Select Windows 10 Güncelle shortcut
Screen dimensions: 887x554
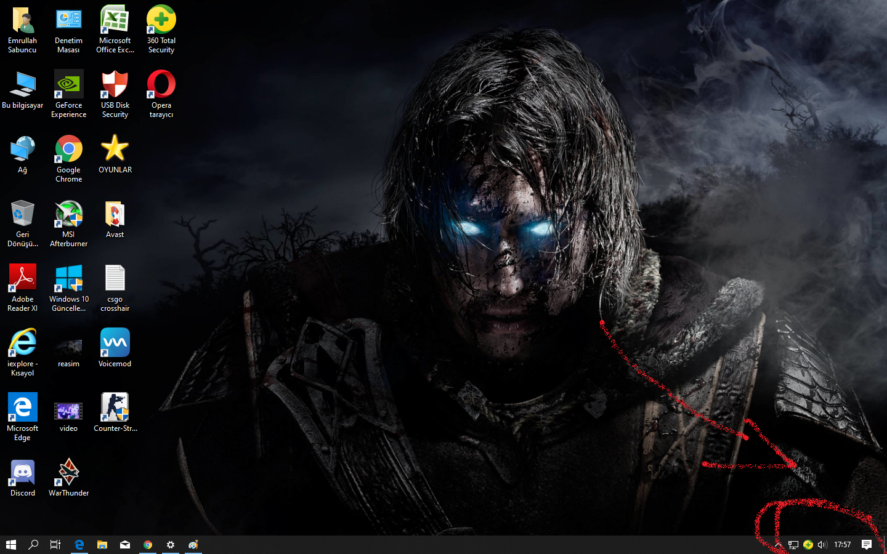pyautogui.click(x=68, y=288)
